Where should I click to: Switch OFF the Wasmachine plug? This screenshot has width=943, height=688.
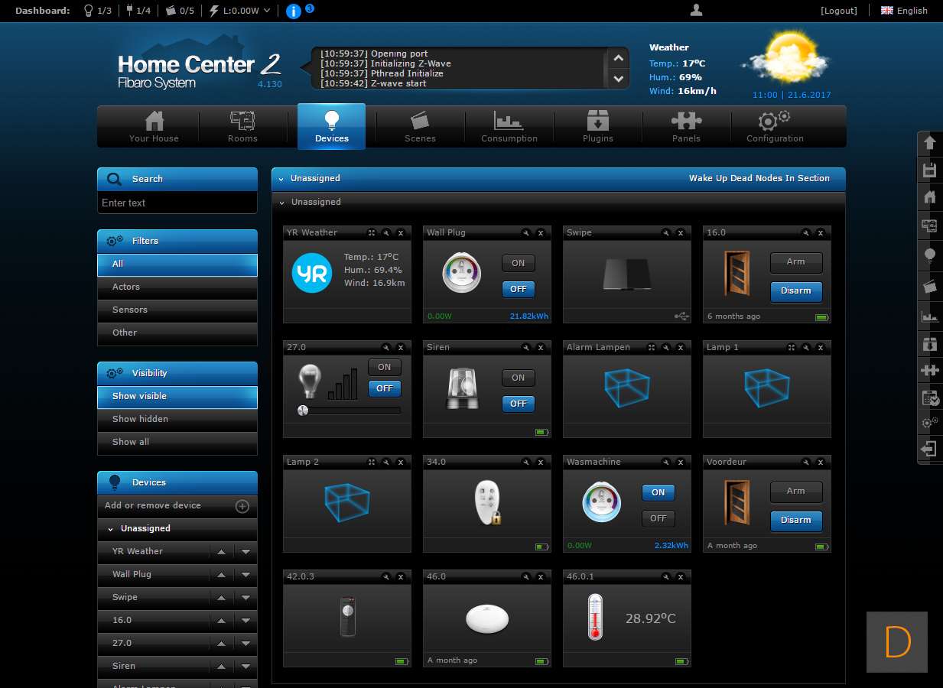pyautogui.click(x=658, y=518)
